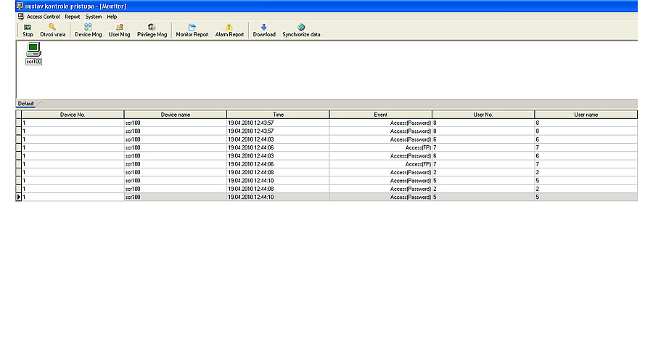Viewport: 653px width, 363px height.
Task: Switch to the Default tab
Action: pyautogui.click(x=26, y=104)
